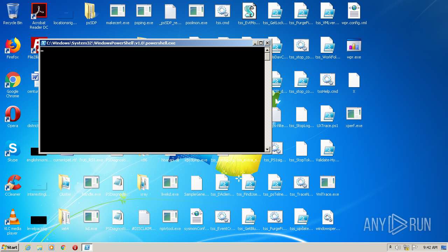Click PowerShell taskbar button
Screen dimensions: 448x252
[87, 247]
